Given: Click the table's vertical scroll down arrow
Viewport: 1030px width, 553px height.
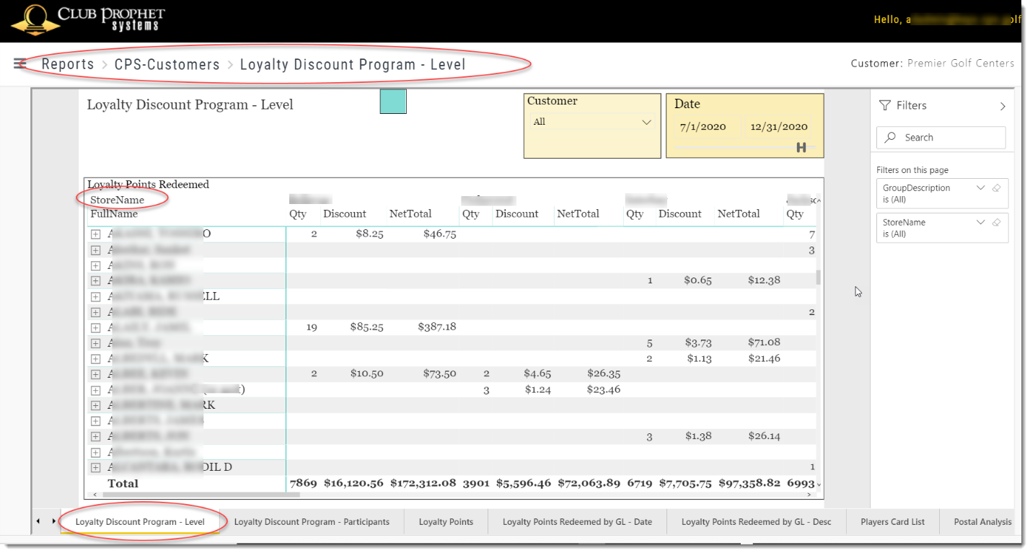Looking at the screenshot, I should [818, 484].
